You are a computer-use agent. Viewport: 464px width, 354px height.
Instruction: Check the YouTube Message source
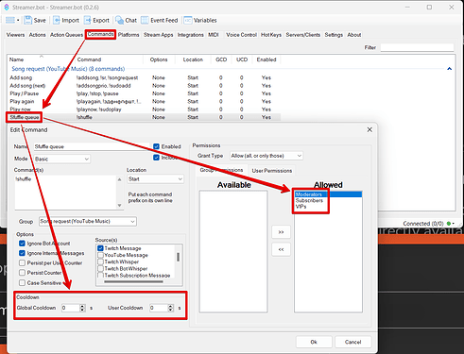click(100, 255)
